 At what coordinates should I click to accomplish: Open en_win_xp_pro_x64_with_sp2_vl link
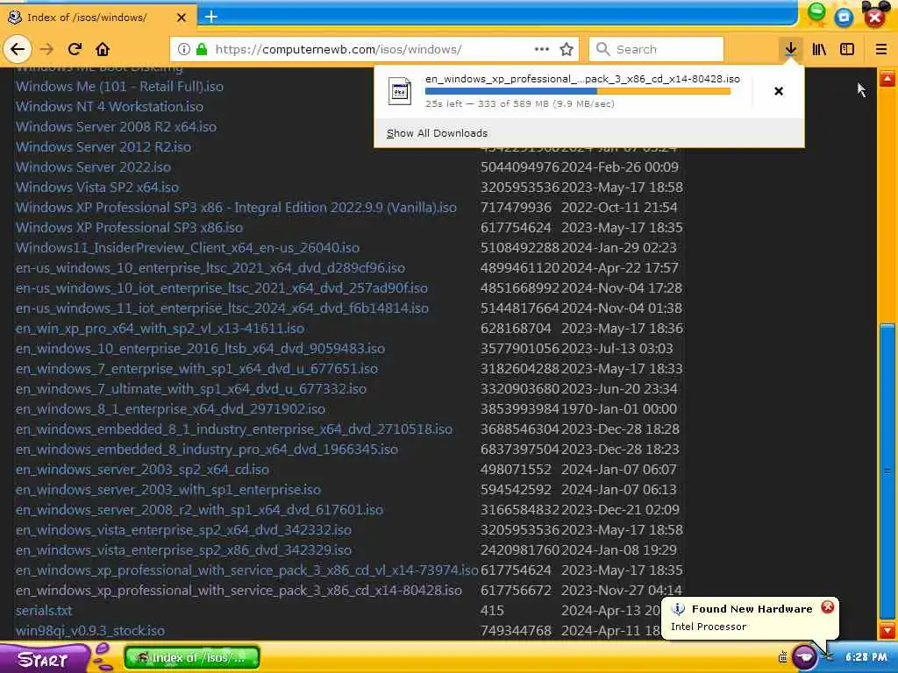[x=160, y=329]
